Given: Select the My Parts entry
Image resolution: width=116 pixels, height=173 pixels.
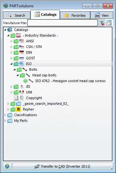Looking at the screenshot, I should [21, 121].
